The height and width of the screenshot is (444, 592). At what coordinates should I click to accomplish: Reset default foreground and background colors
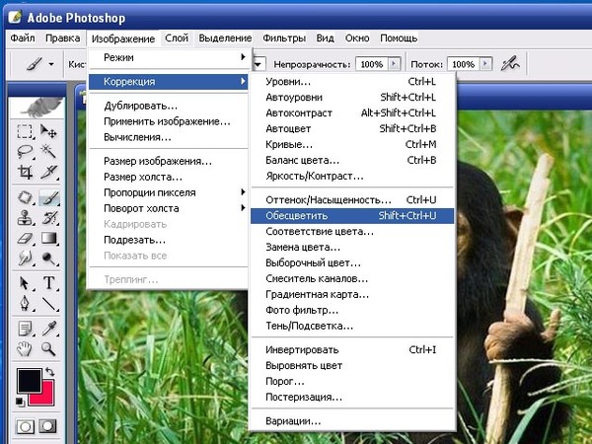coord(20,402)
